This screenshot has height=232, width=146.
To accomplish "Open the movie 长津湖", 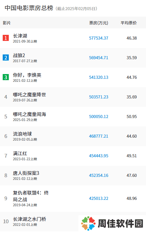I will (20, 36).
